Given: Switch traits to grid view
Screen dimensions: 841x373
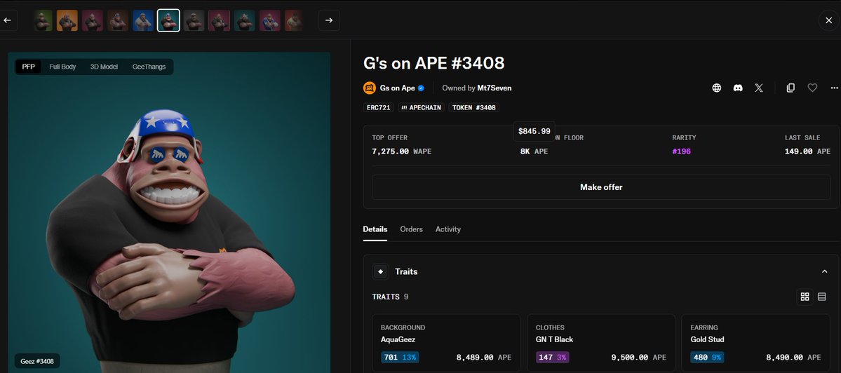Looking at the screenshot, I should tap(805, 297).
